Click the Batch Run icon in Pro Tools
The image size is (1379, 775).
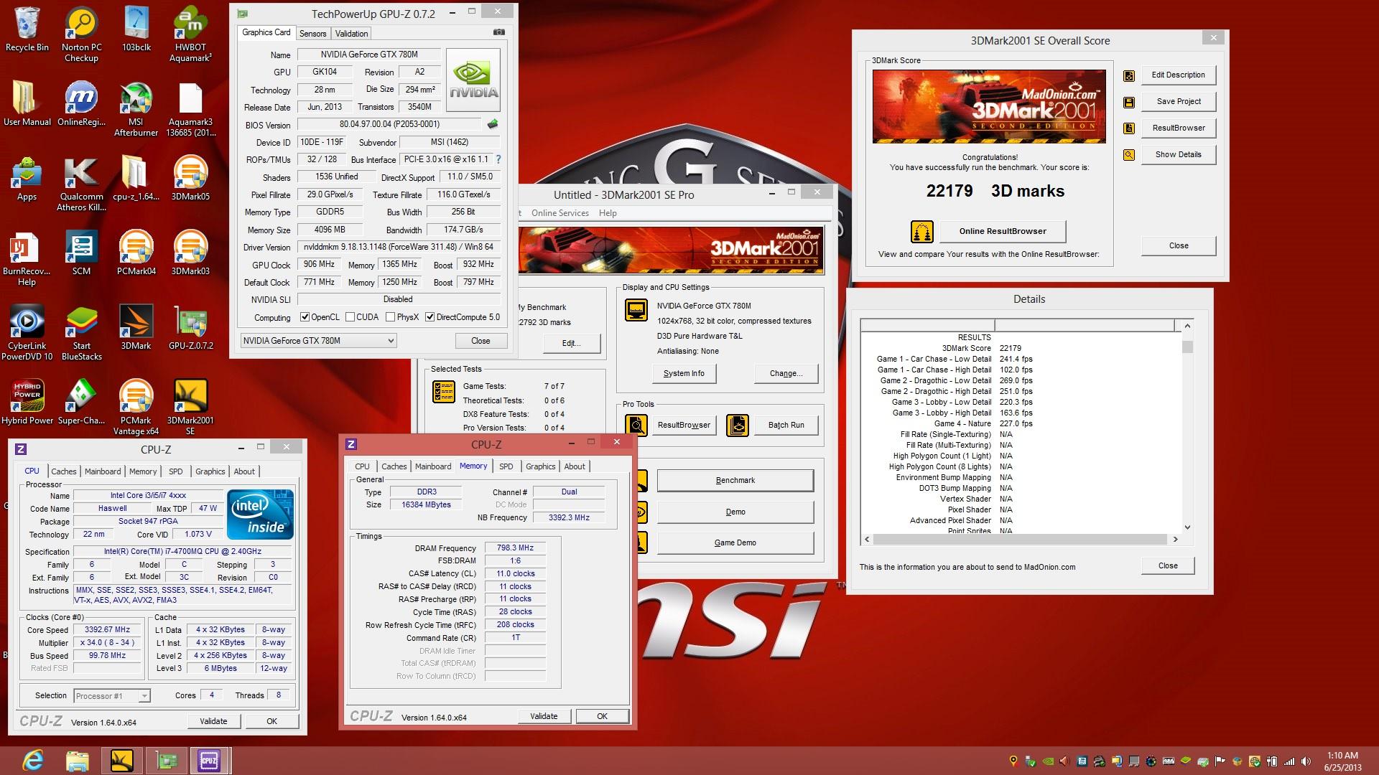click(738, 426)
